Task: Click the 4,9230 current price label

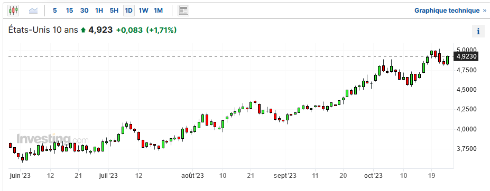Action: coord(467,56)
